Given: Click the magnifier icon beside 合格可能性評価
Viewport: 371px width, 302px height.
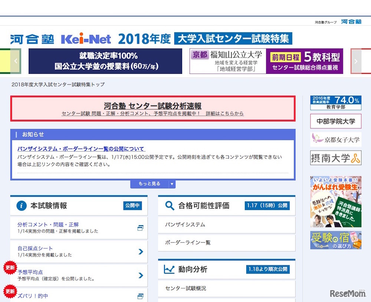Looking at the screenshot, I should 170,206.
